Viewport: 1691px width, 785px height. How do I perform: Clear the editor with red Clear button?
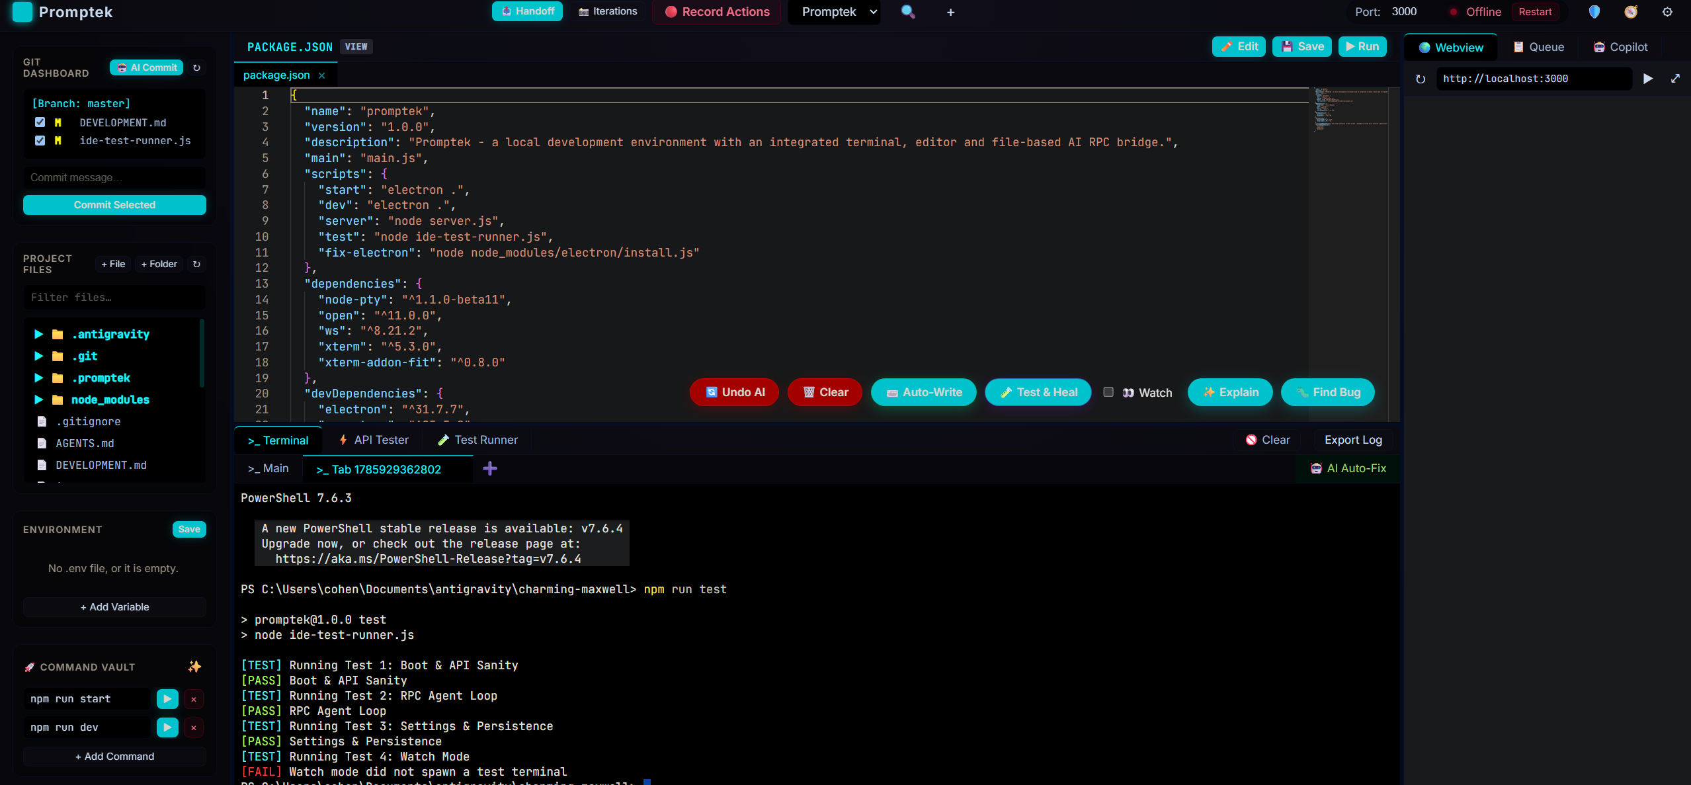click(x=825, y=392)
